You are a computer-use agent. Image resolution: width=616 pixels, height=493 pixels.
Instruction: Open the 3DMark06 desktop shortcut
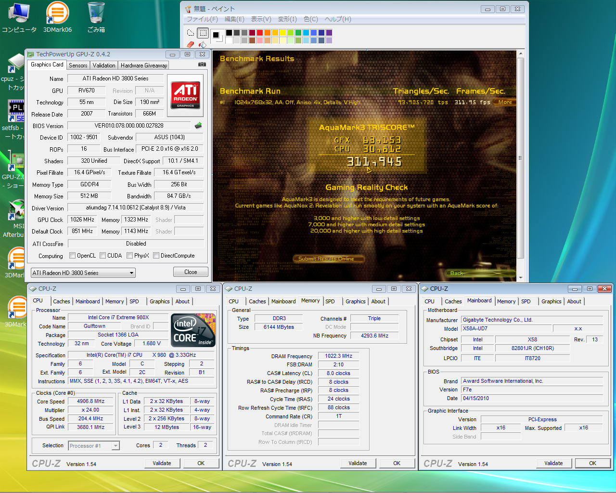(57, 18)
